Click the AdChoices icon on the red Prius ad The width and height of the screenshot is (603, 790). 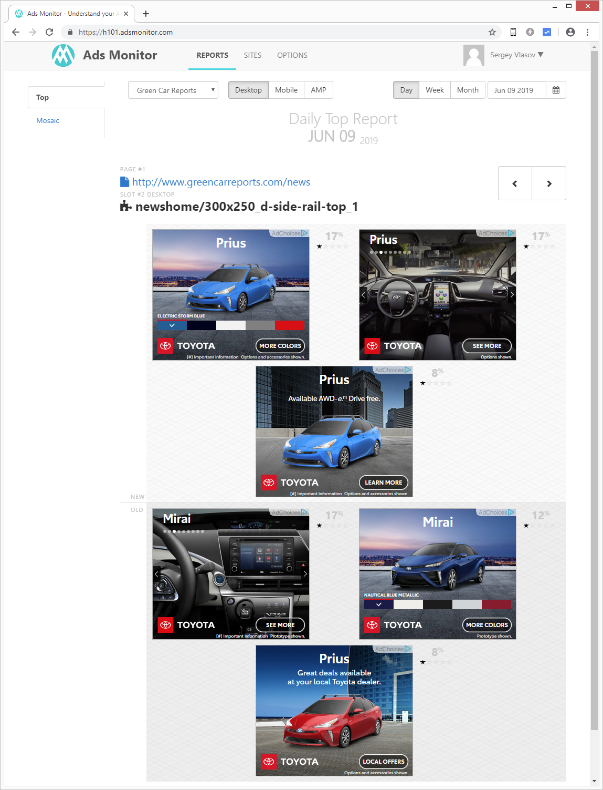(x=408, y=649)
